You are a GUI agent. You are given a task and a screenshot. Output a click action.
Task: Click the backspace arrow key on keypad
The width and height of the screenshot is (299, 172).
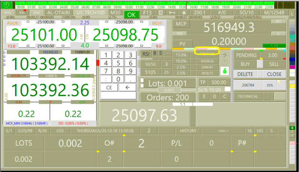[x=127, y=87]
